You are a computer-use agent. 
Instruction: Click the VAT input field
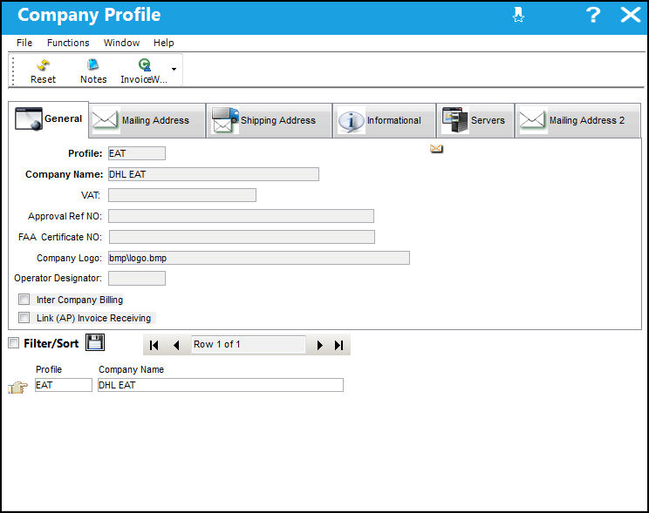(182, 195)
